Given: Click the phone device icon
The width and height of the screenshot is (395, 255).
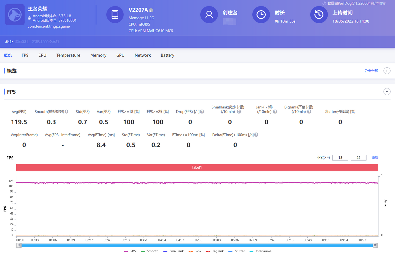Looking at the screenshot, I should click(115, 14).
